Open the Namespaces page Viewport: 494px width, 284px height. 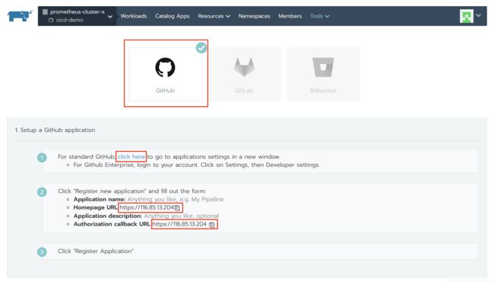pos(255,16)
